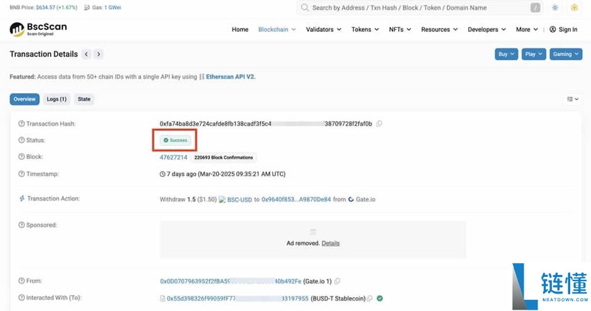This screenshot has height=311, width=591.
Task: Click the Transaction Action lightning icon
Action: 22,199
